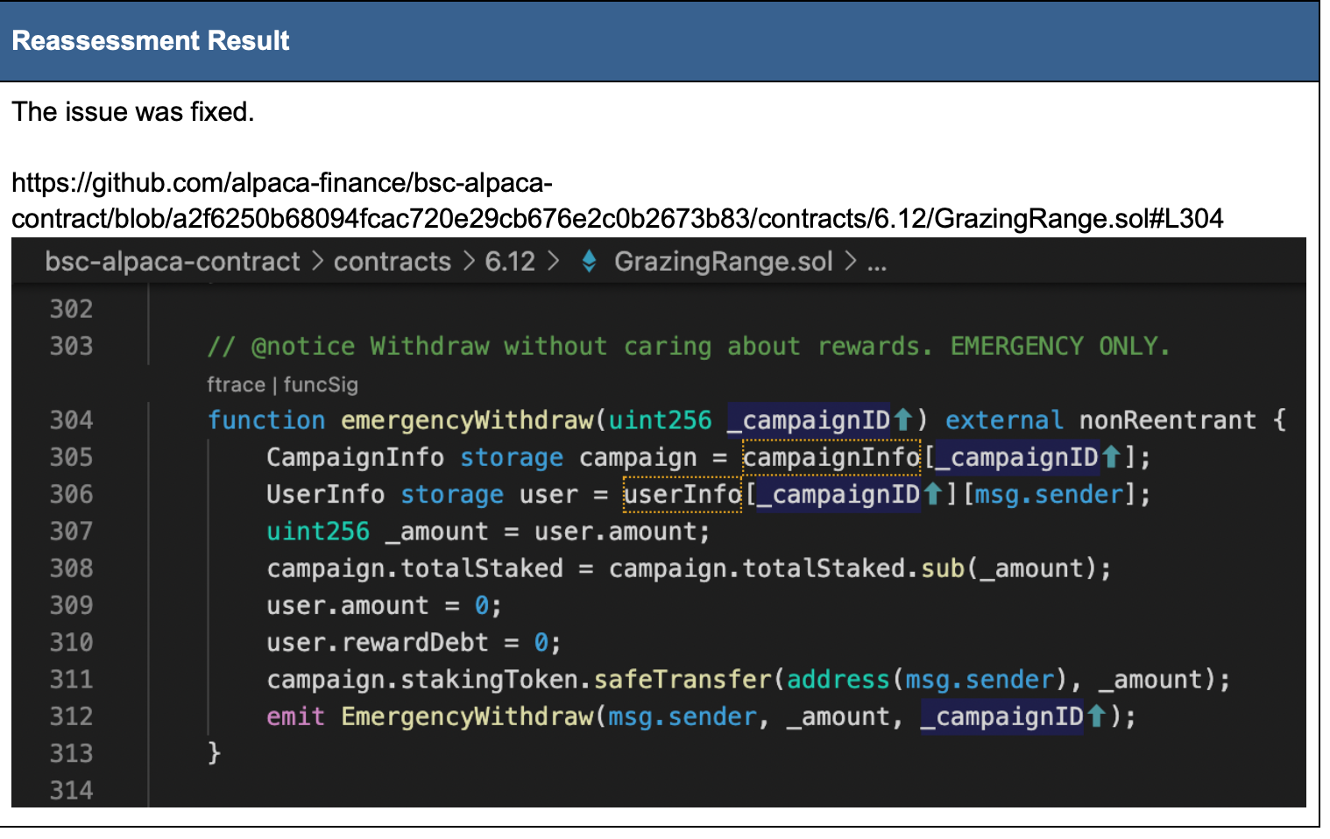Click the nonReentrant modifier on line 304

[1167, 420]
